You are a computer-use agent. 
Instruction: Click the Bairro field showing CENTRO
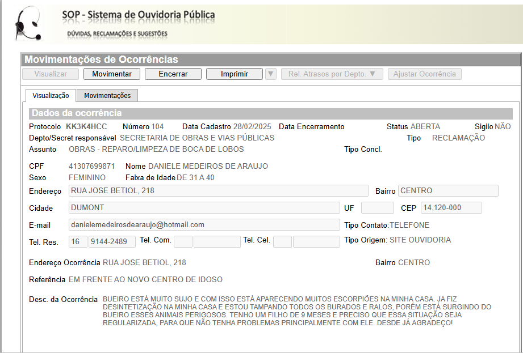448,191
